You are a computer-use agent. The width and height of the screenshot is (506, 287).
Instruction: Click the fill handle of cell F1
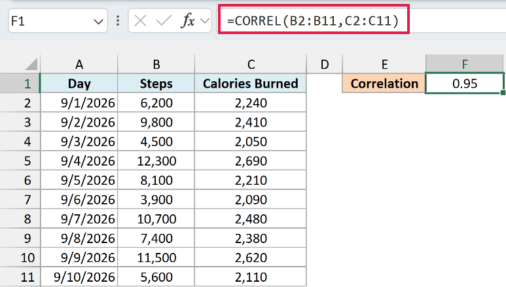coord(503,93)
